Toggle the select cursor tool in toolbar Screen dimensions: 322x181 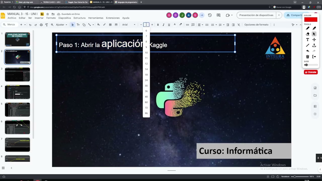(72, 25)
